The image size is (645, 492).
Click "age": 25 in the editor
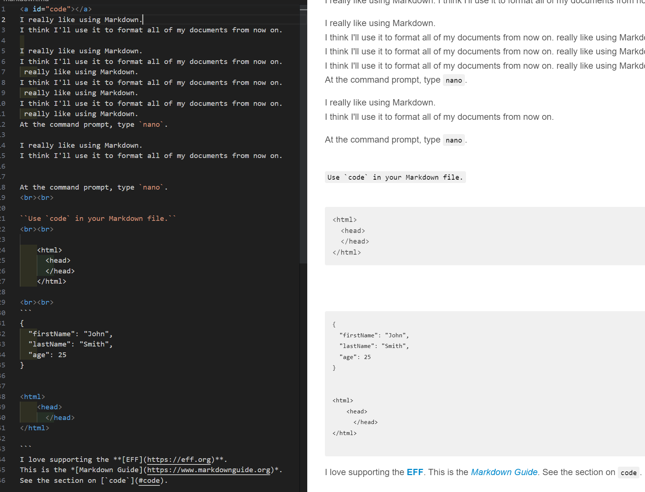coord(47,355)
